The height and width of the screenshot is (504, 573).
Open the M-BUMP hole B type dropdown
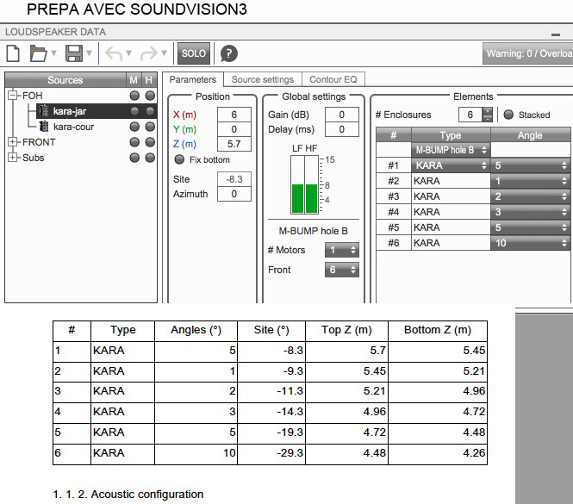[x=451, y=150]
